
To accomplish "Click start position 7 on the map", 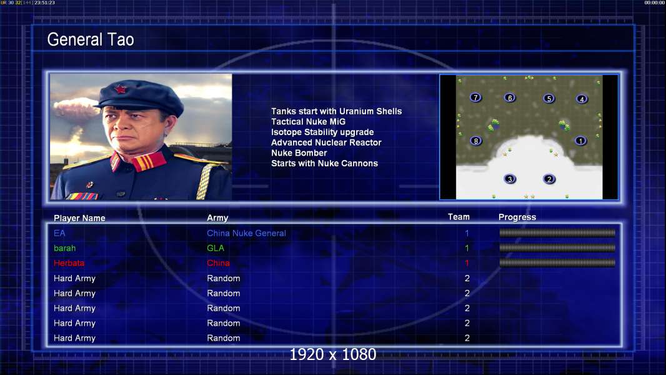I will pos(475,97).
